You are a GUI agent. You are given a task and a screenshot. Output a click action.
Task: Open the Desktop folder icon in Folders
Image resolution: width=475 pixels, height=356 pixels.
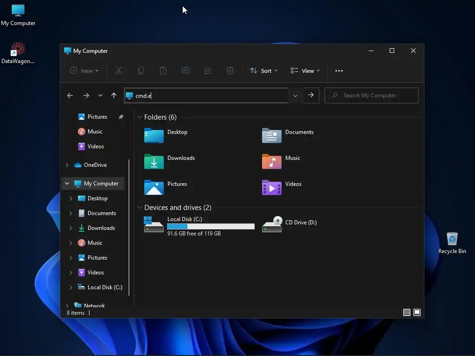[154, 135]
